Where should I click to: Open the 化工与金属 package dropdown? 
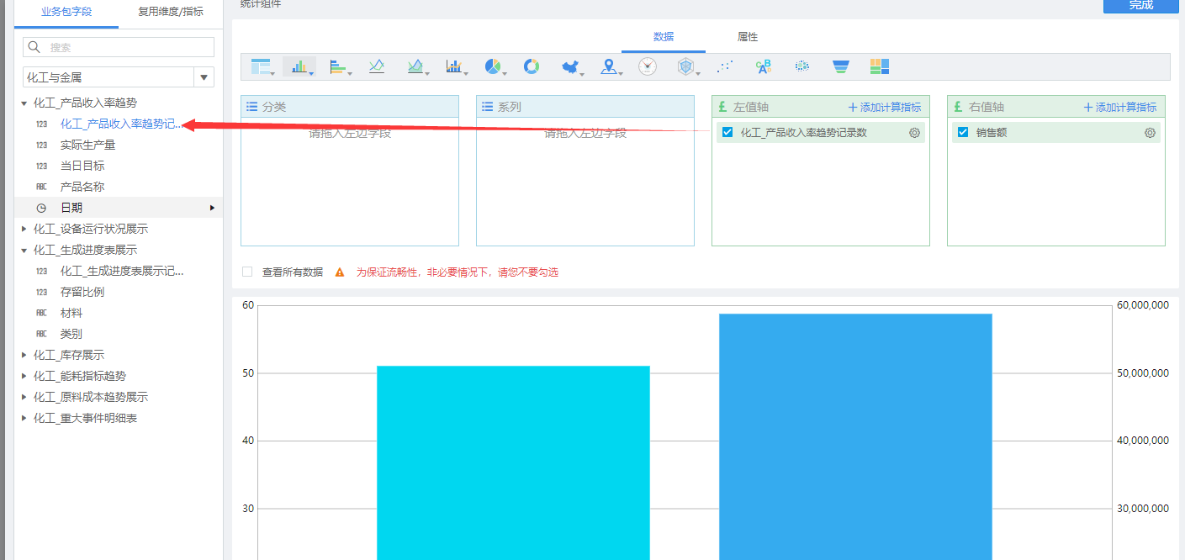pyautogui.click(x=204, y=77)
